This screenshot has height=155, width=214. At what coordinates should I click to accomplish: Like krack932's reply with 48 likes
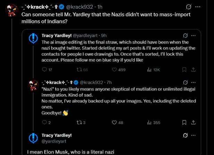tap(114, 122)
